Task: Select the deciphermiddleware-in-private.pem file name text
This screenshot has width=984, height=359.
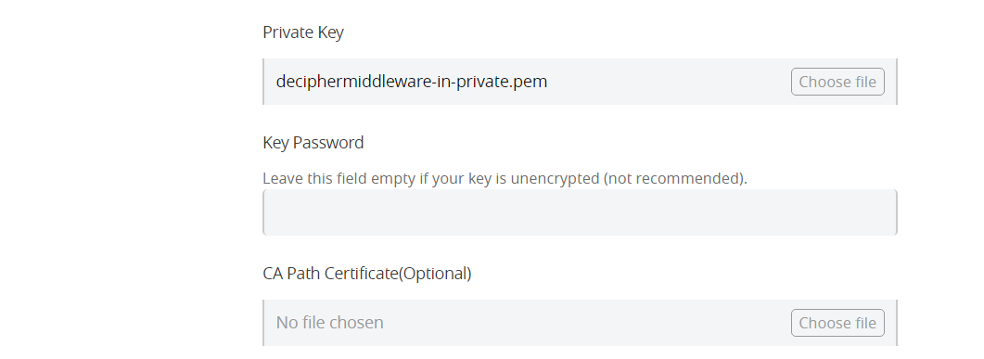Action: click(412, 82)
